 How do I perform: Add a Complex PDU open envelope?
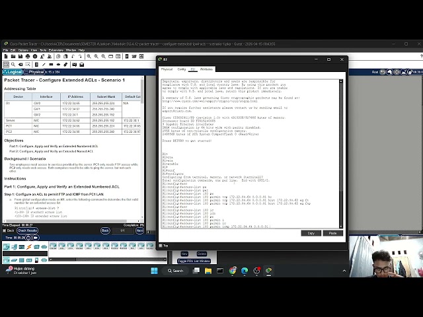pyautogui.click(x=81, y=65)
